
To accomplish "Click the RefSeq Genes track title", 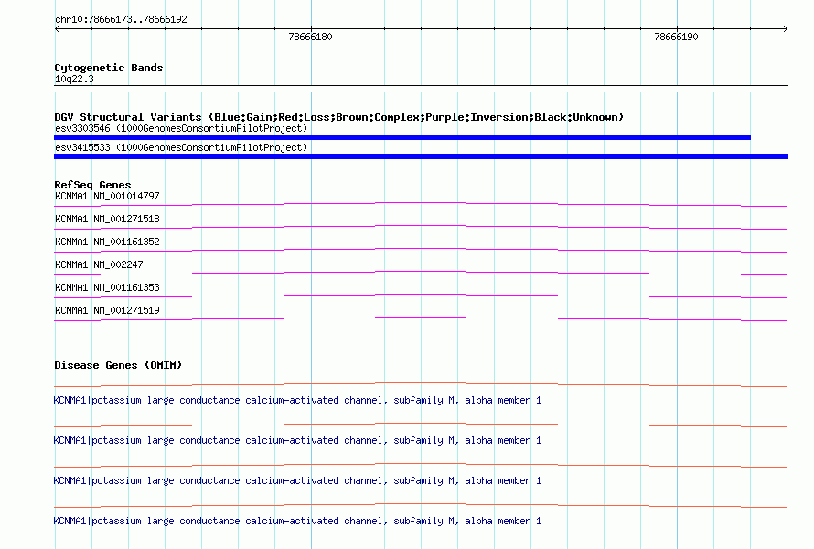I will point(92,185).
